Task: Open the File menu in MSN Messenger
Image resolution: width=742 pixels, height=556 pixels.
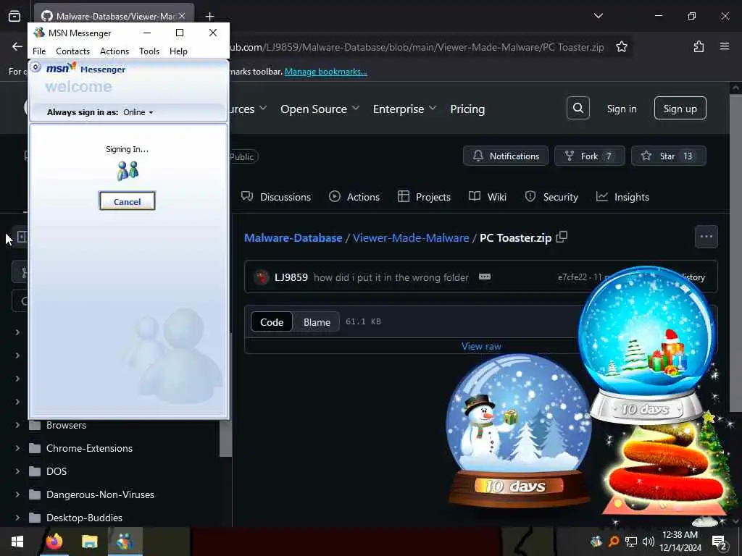Action: [x=39, y=51]
